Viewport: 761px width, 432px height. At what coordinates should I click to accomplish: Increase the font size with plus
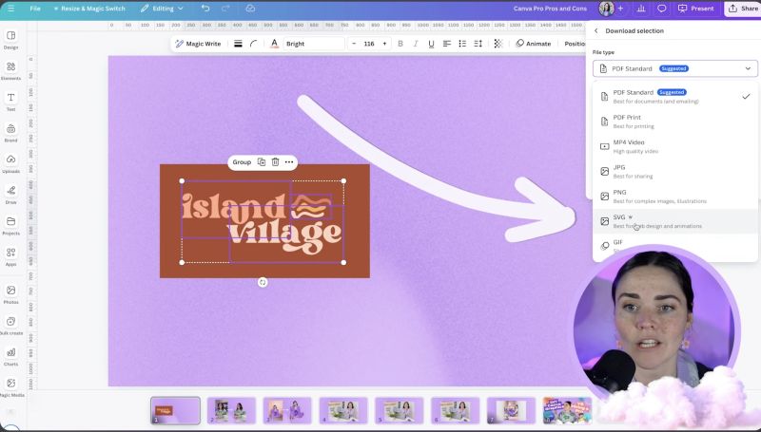[x=385, y=44]
